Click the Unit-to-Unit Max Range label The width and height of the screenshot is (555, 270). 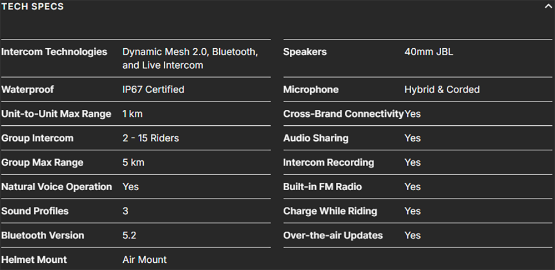pyautogui.click(x=56, y=114)
